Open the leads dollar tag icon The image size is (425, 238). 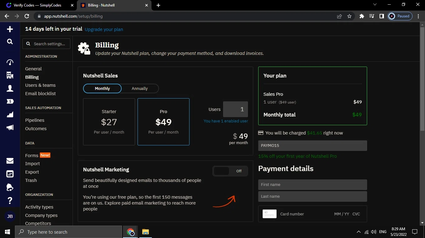tap(10, 101)
